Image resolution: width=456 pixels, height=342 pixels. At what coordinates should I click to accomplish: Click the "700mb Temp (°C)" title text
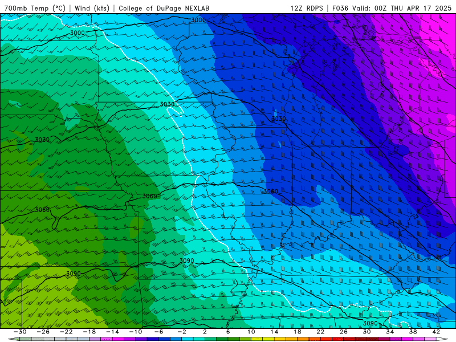click(35, 8)
